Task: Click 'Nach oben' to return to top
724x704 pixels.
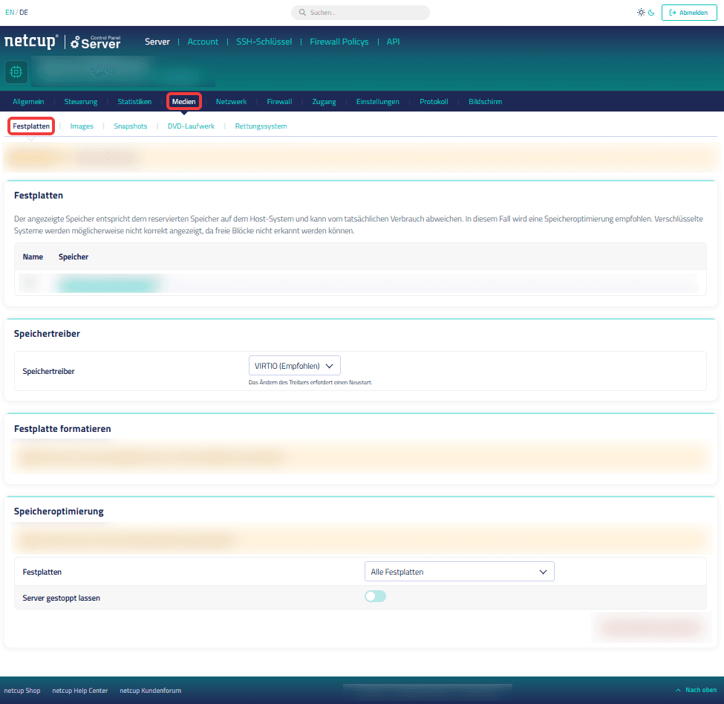Action: pos(697,690)
